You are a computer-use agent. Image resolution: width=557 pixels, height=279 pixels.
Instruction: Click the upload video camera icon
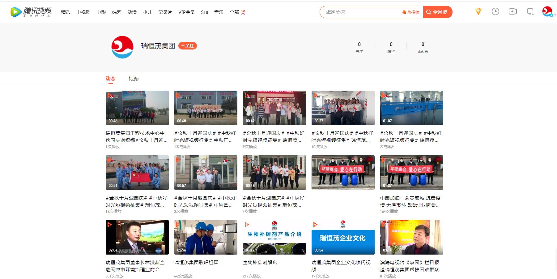coord(513,12)
